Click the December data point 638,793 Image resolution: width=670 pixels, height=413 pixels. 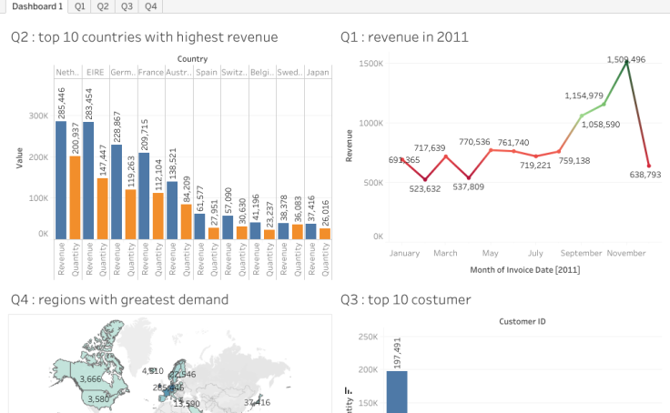click(x=649, y=166)
